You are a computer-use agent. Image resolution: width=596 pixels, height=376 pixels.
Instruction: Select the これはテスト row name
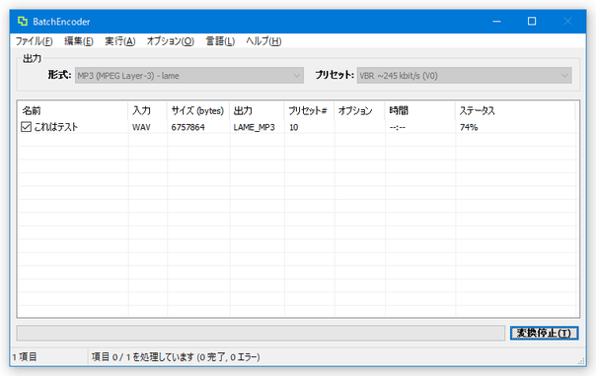coord(56,127)
